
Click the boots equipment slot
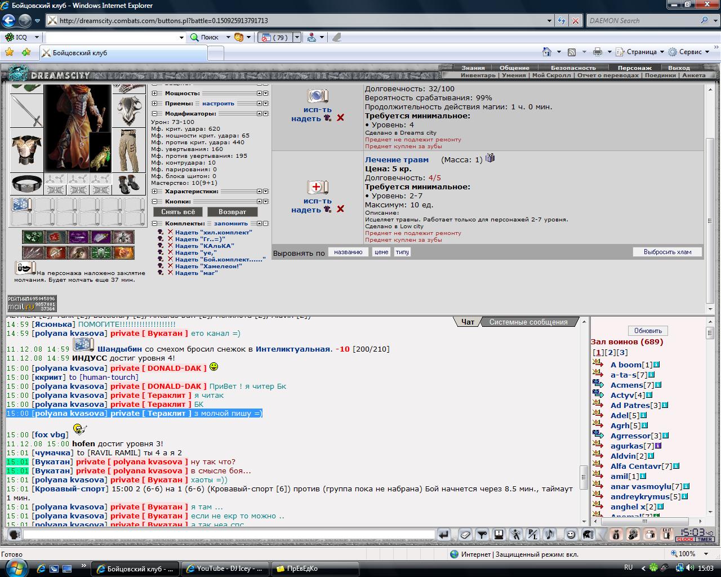(129, 184)
